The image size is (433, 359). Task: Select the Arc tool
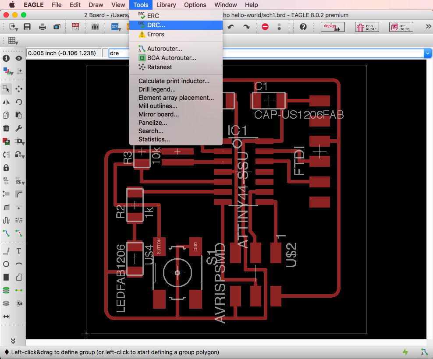(19, 264)
